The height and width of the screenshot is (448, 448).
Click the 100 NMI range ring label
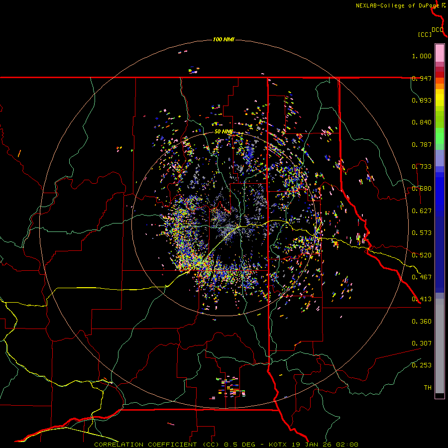click(224, 39)
